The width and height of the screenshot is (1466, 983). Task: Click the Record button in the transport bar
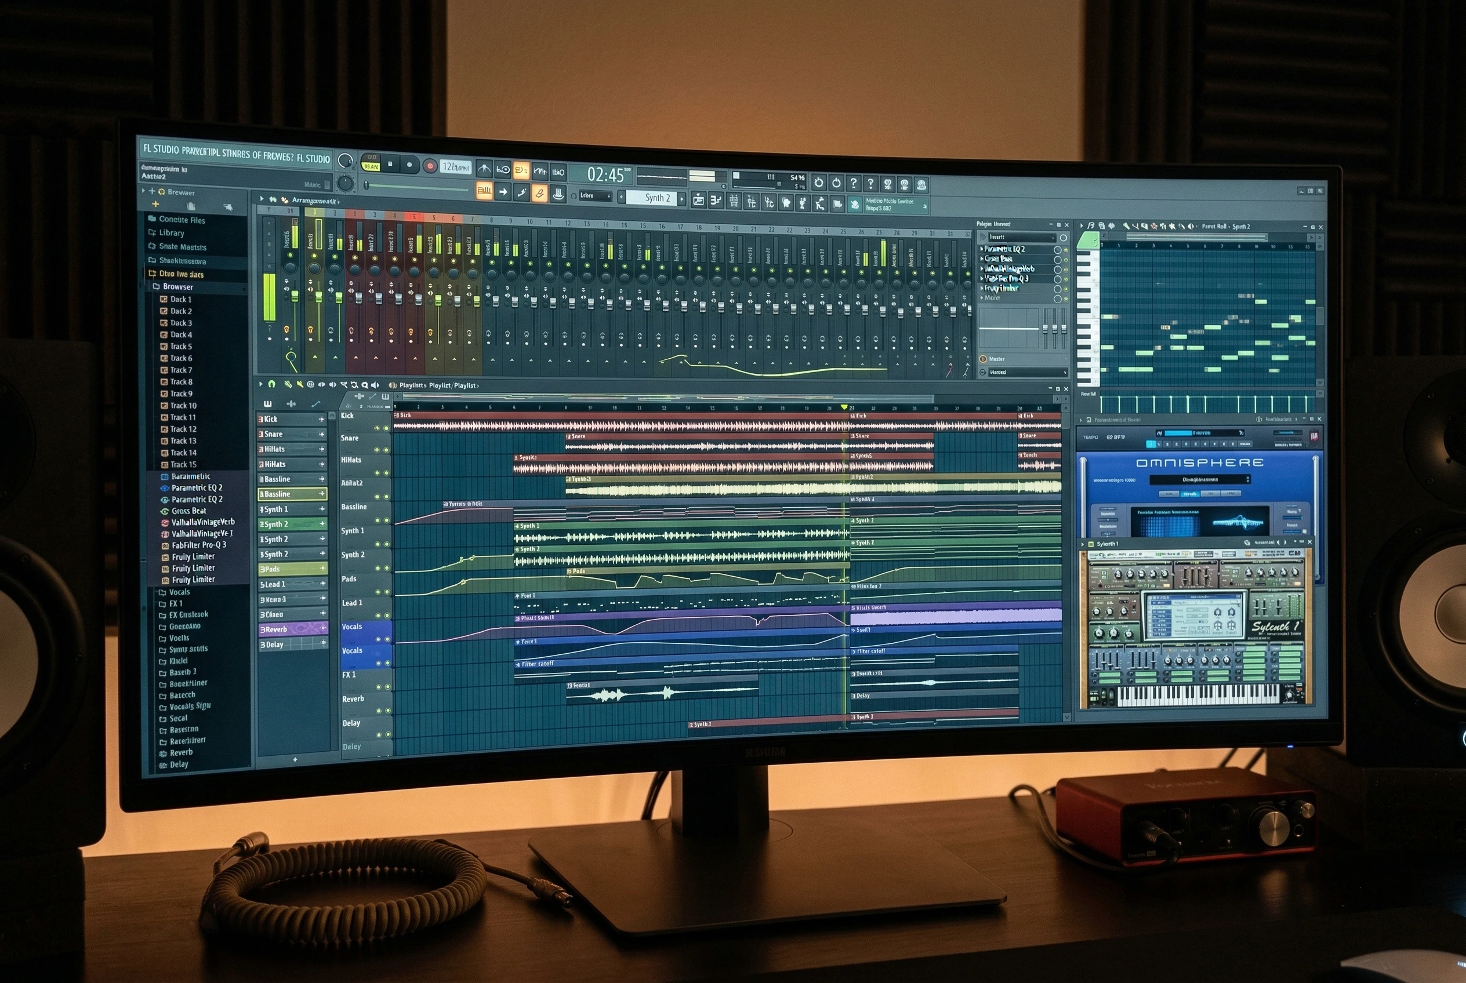pos(431,166)
